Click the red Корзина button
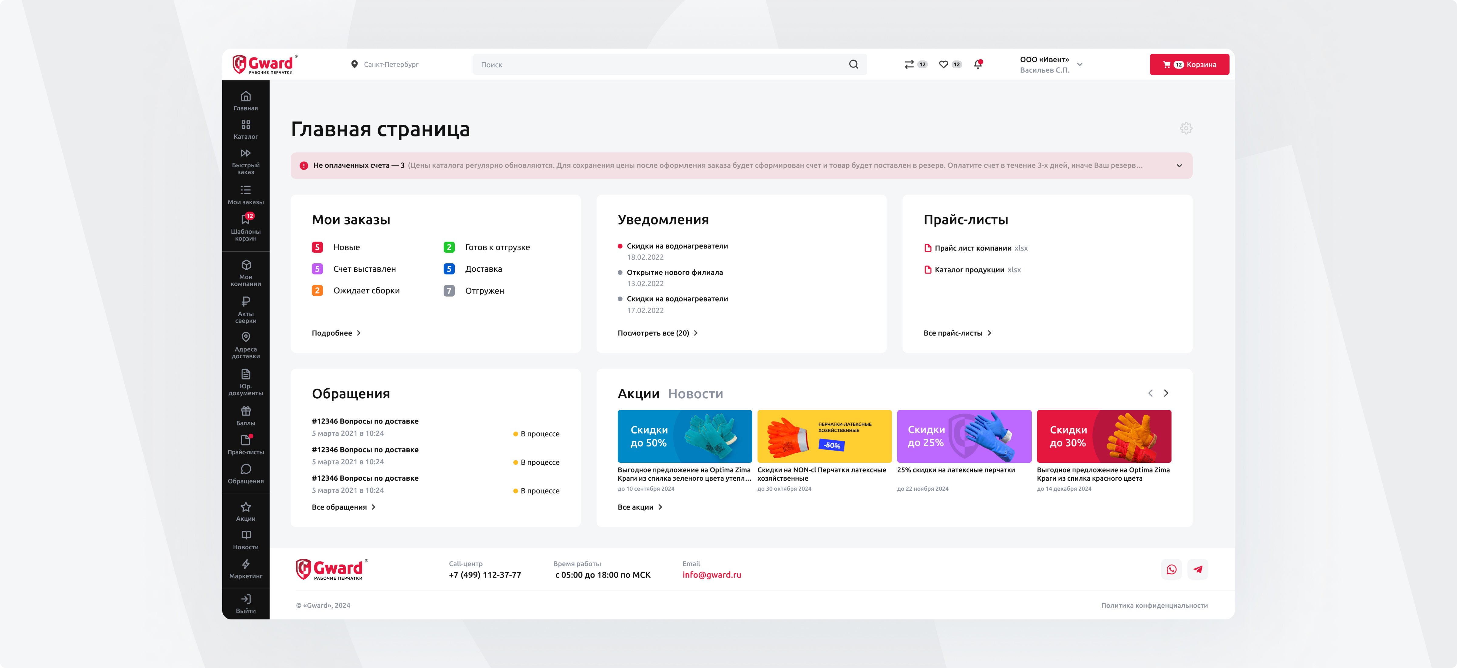Screen dimensions: 1457x668 1189,64
